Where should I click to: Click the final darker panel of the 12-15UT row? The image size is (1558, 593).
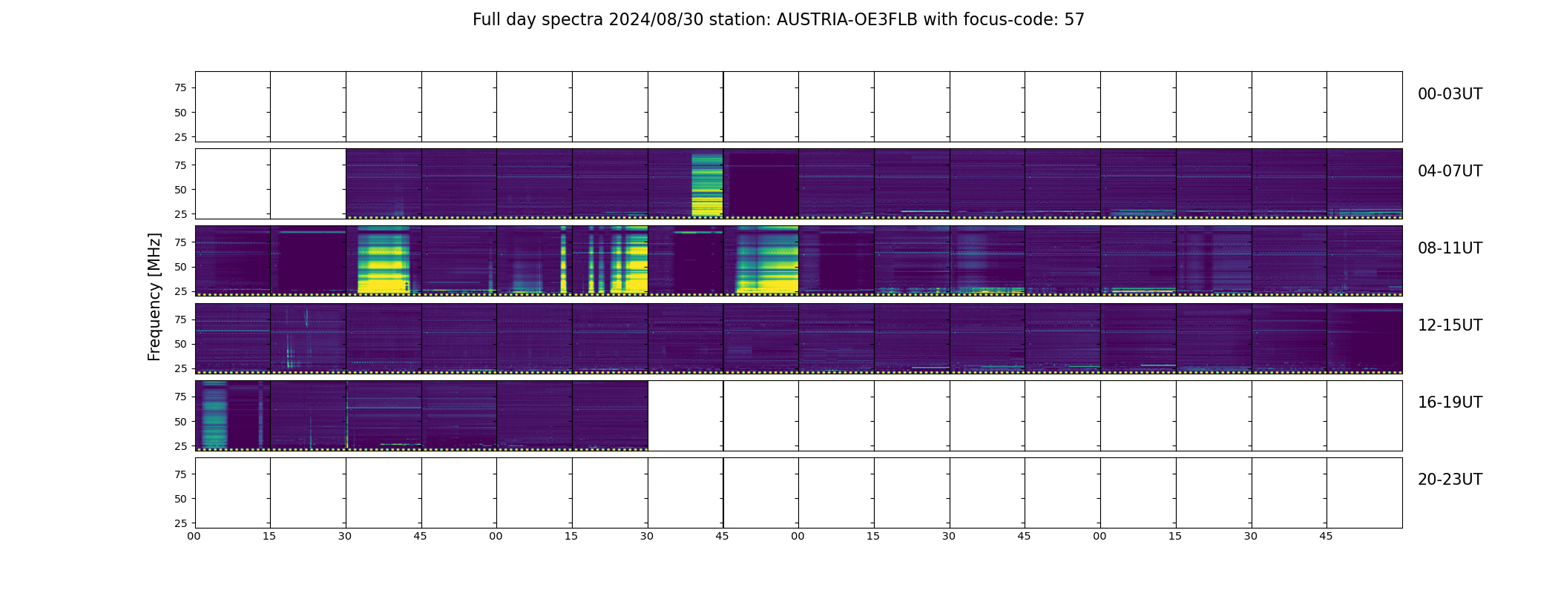1364,338
